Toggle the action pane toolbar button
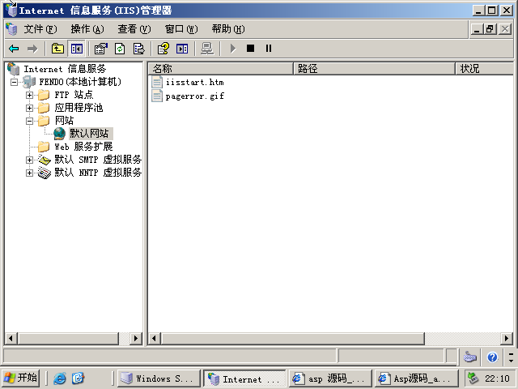Screen dimensions: 518x389 point(182,49)
